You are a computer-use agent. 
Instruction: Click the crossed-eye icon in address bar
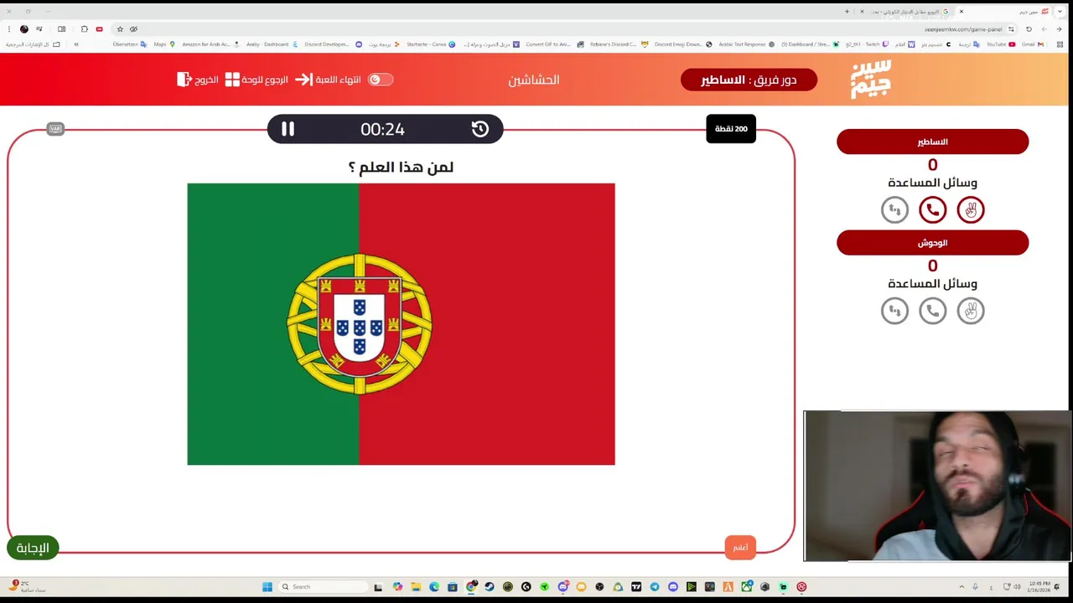(133, 28)
